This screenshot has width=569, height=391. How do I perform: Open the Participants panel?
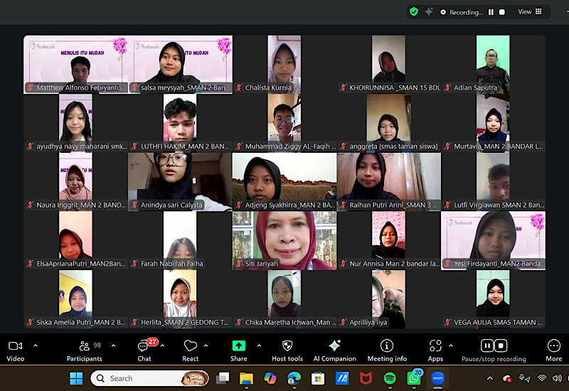(84, 351)
